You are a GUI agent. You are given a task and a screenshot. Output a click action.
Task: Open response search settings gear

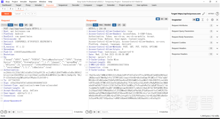(91, 112)
